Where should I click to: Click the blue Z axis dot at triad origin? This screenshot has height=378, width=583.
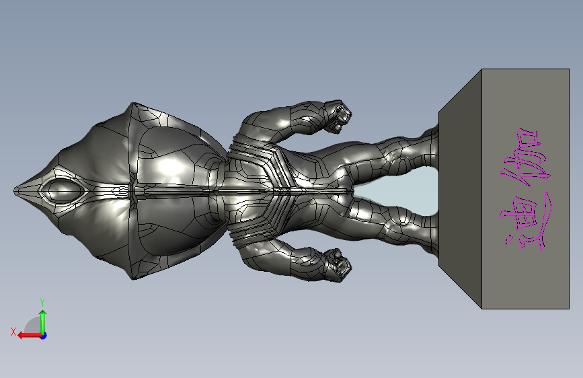click(x=44, y=336)
